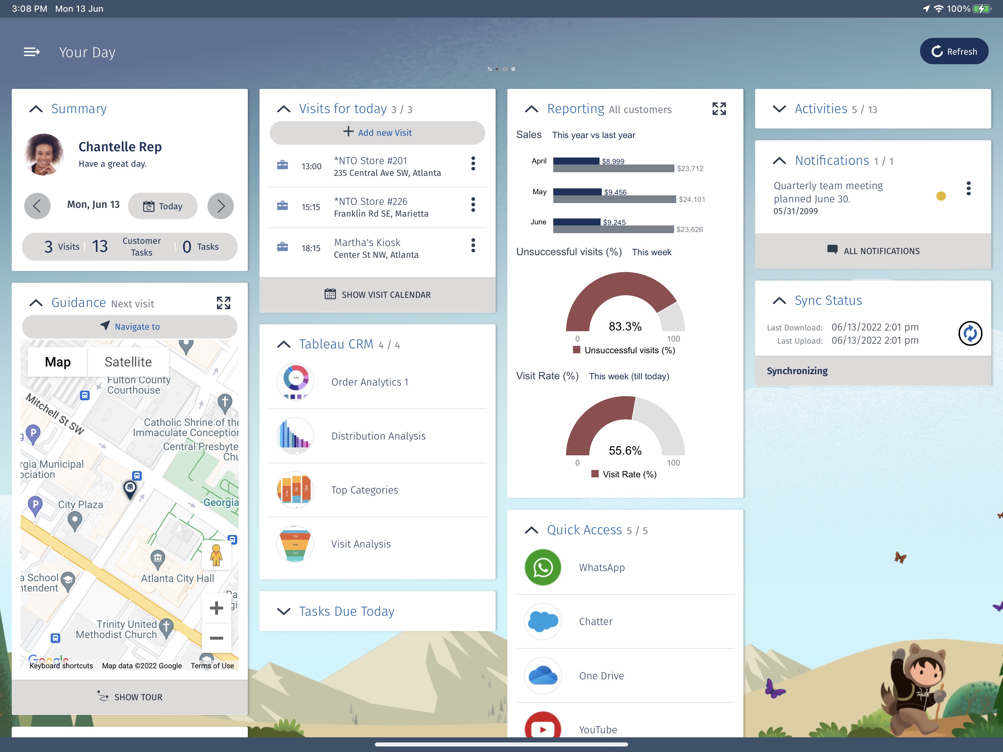Toggle the Notifications panel collapsed state
This screenshot has height=752, width=1003.
[779, 160]
